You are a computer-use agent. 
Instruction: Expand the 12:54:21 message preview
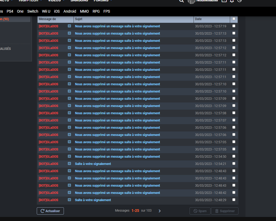coord(69,164)
